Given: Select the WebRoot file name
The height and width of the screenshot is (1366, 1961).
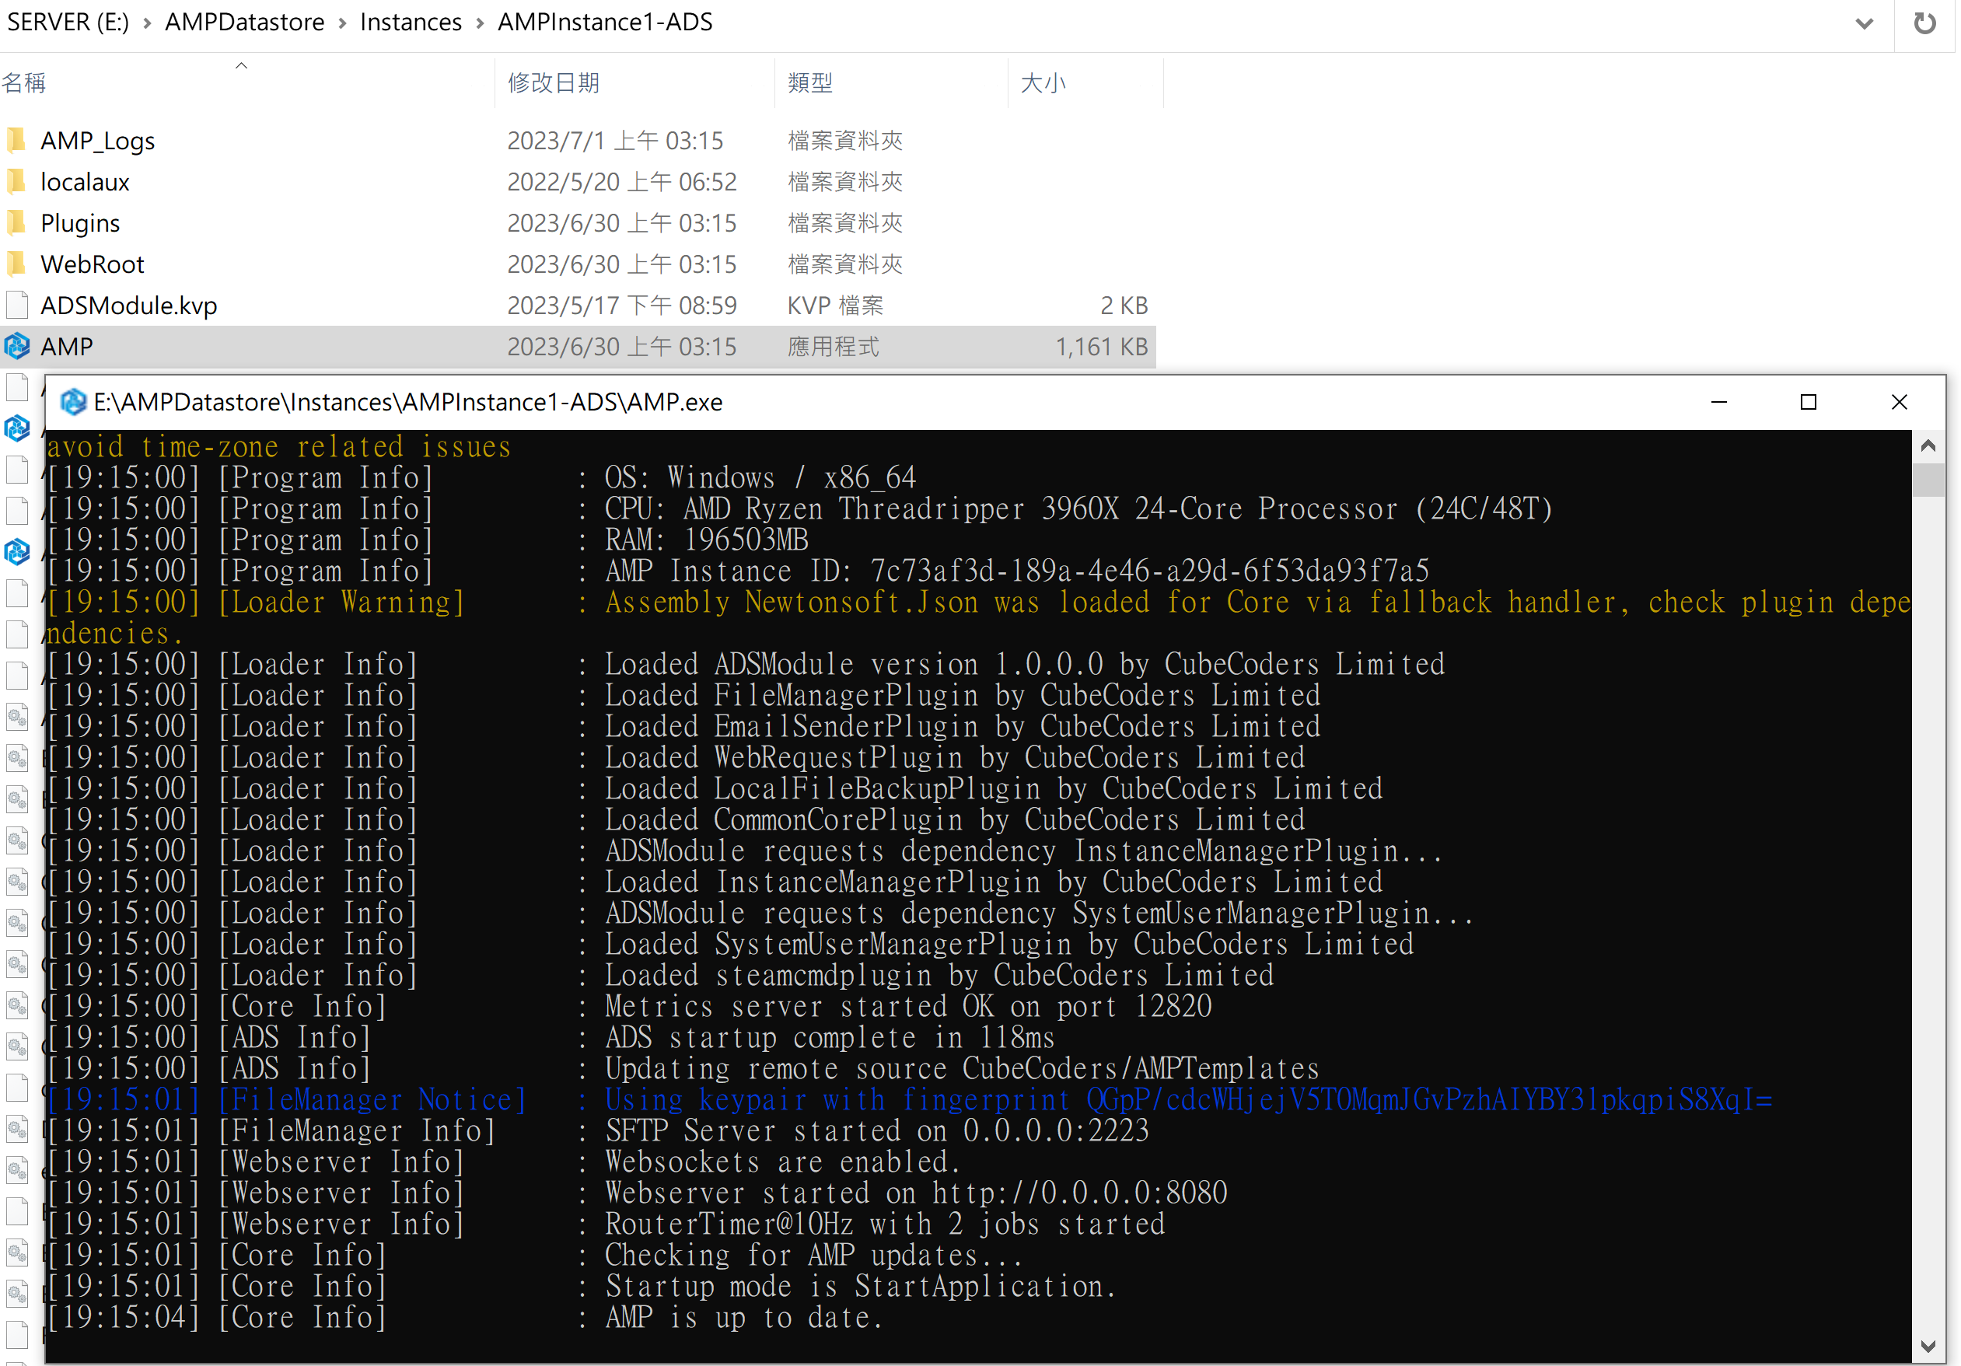Looking at the screenshot, I should click(x=93, y=264).
